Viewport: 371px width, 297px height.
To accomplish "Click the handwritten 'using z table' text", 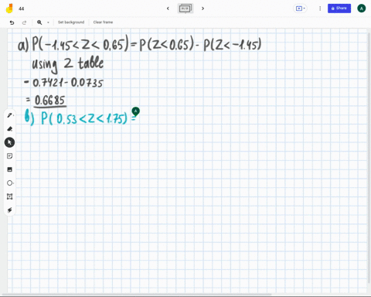I will [67, 64].
